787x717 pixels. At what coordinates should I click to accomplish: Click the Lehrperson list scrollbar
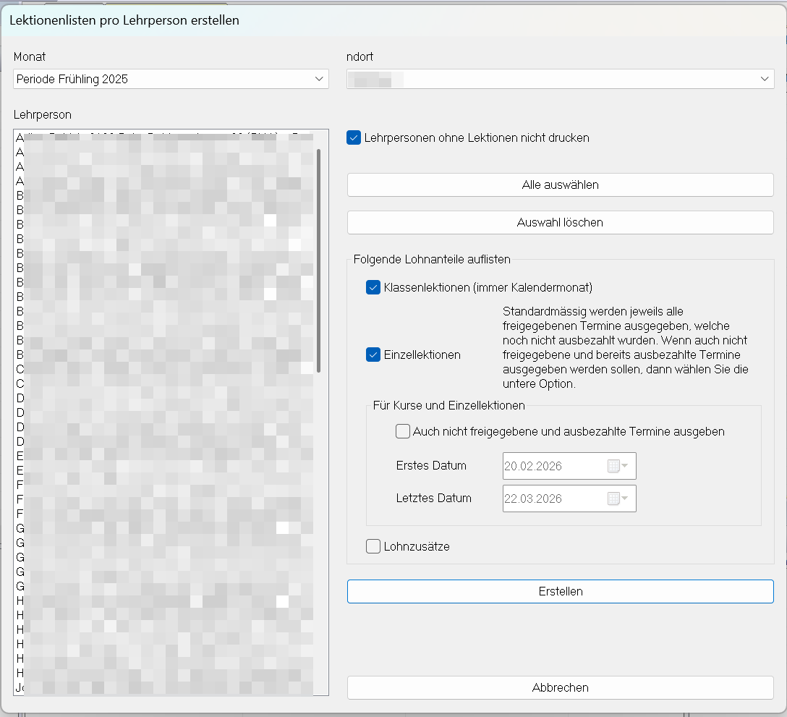pyautogui.click(x=319, y=260)
